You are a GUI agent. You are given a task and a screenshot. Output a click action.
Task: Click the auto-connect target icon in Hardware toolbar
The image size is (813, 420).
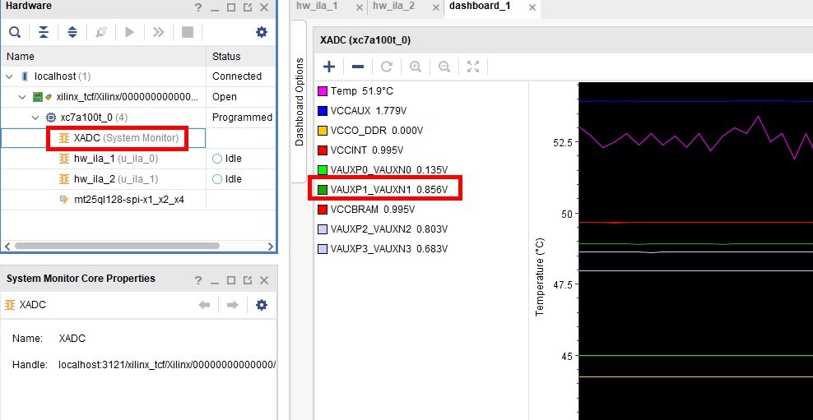pyautogui.click(x=101, y=33)
